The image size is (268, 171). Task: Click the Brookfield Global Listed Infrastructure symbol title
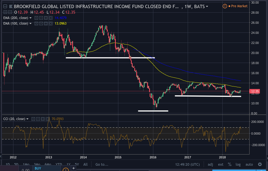(x=96, y=6)
